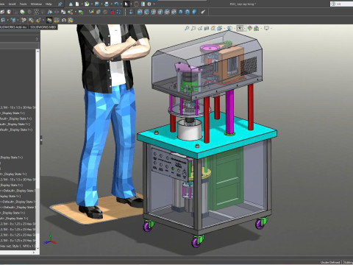The width and height of the screenshot is (353, 265).
Task: Click the Rebuild traffic light icon
Action: click(137, 4)
